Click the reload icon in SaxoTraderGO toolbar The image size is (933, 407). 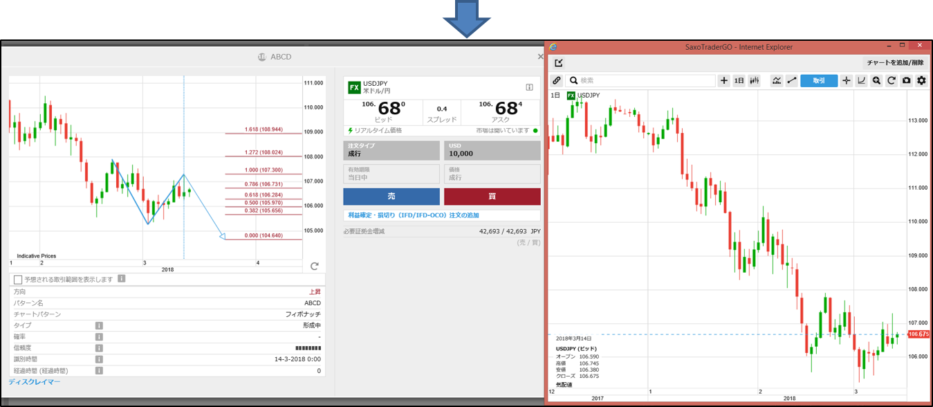pos(892,80)
